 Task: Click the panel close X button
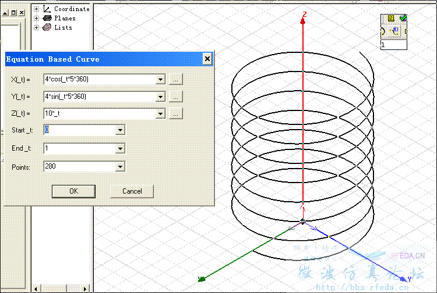[22, 13]
